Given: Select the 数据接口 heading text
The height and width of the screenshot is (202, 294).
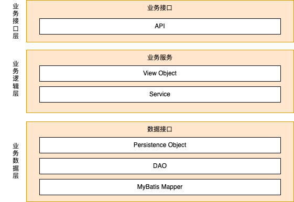Looking at the screenshot, I should [x=160, y=129].
